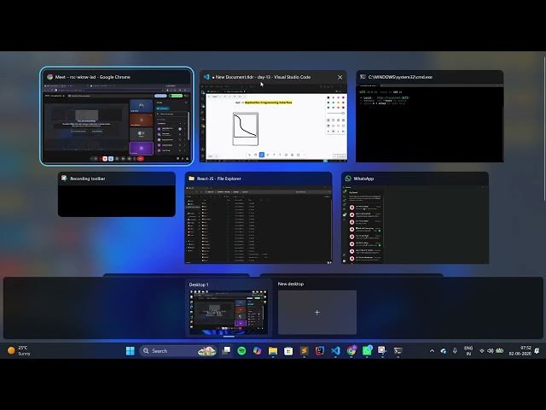This screenshot has width=546, height=410.
Task: Close the Visual Studio Code window in Task View
Action: (340, 77)
